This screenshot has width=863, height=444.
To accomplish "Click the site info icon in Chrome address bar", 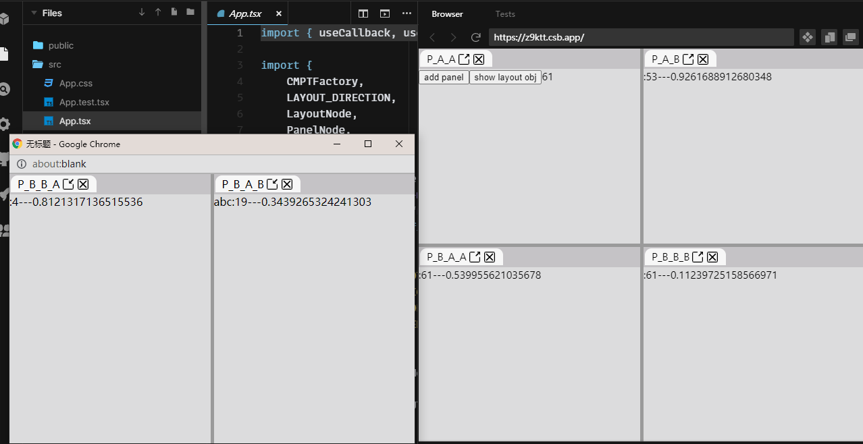I will click(21, 164).
